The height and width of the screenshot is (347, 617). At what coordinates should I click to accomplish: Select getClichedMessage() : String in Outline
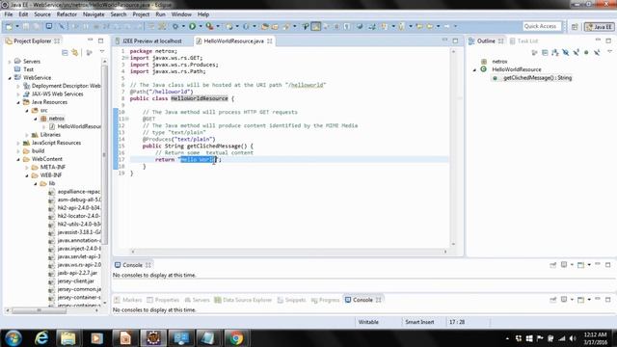click(537, 78)
